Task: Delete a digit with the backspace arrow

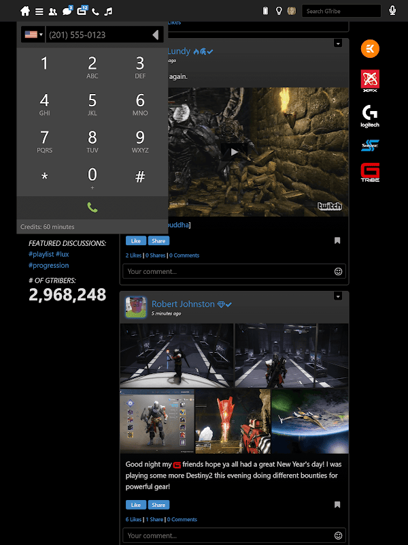Action: 156,35
